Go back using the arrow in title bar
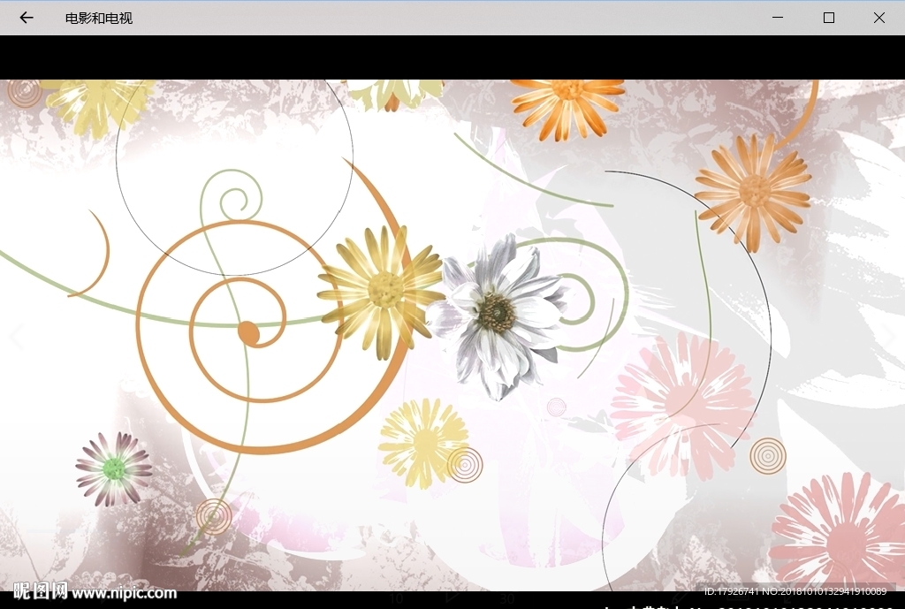 [26, 18]
